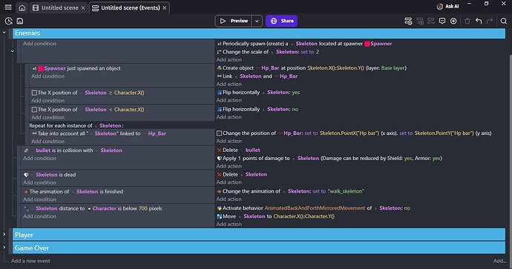Add a new empty event toolbar icon

[408, 21]
